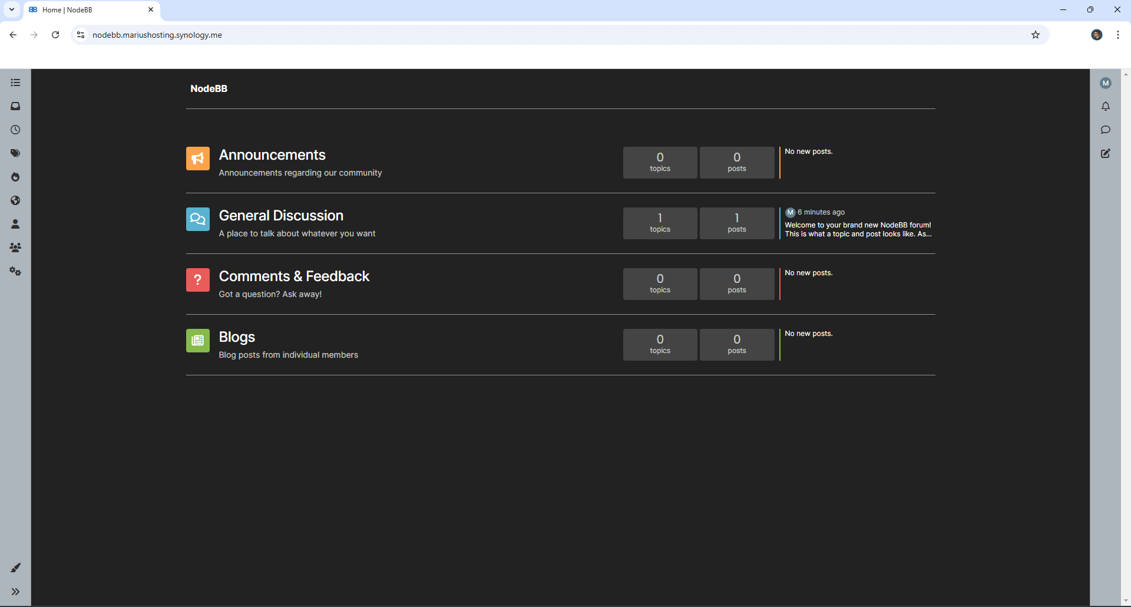Open the Users icon in sidebar

15,224
